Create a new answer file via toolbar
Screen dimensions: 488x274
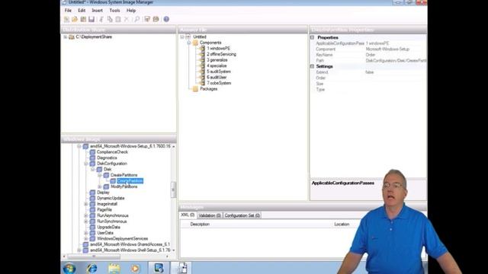[x=66, y=19]
